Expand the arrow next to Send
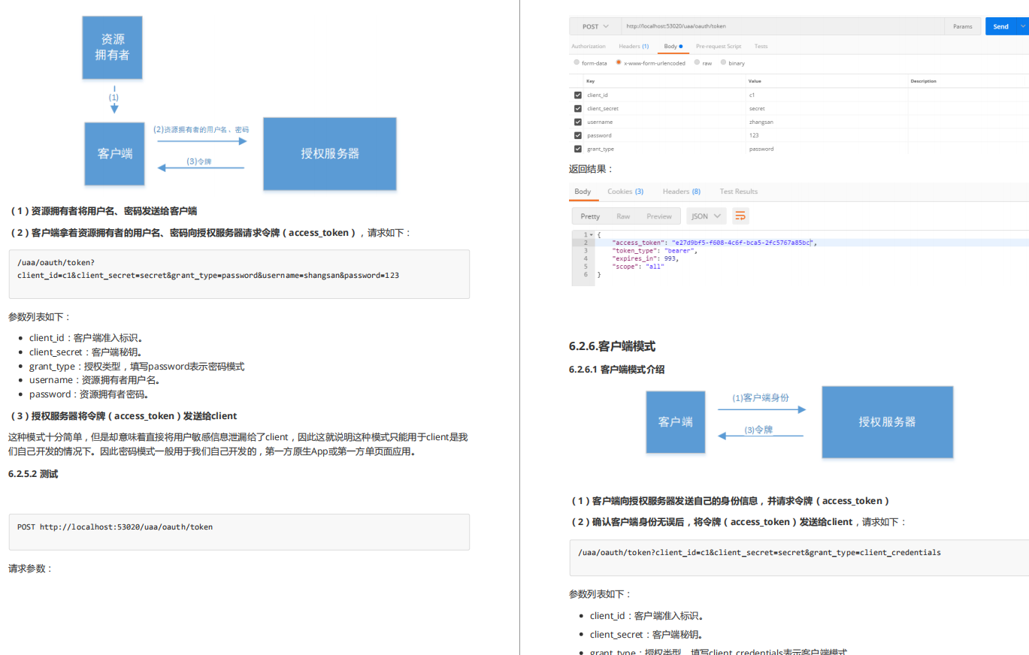Screen dimensions: 1029x655 click(x=1022, y=26)
